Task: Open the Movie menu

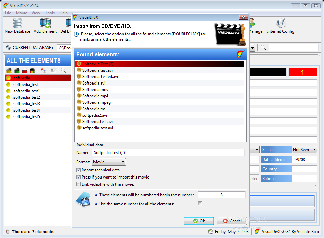Action: [x=22, y=13]
